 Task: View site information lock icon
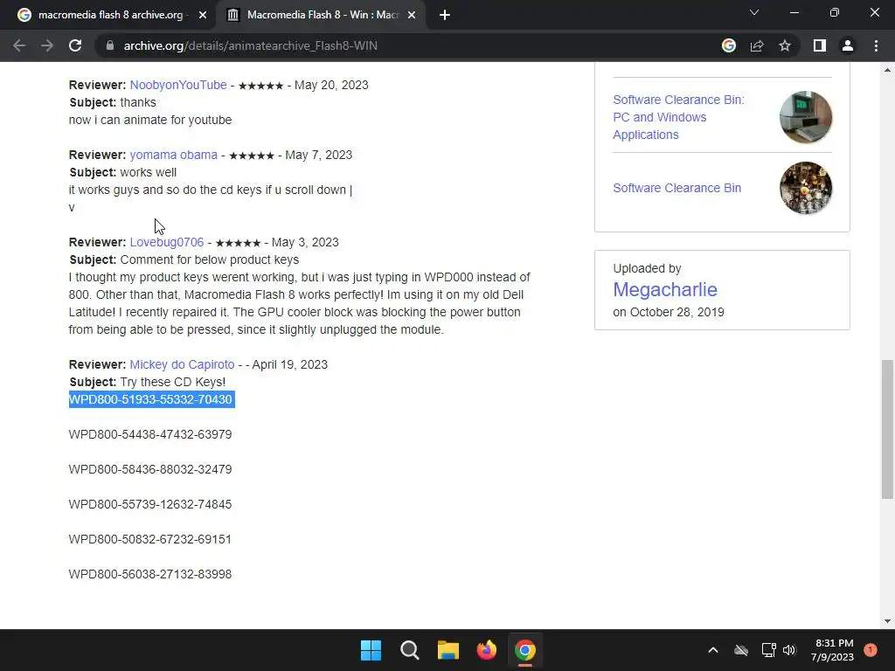point(110,45)
